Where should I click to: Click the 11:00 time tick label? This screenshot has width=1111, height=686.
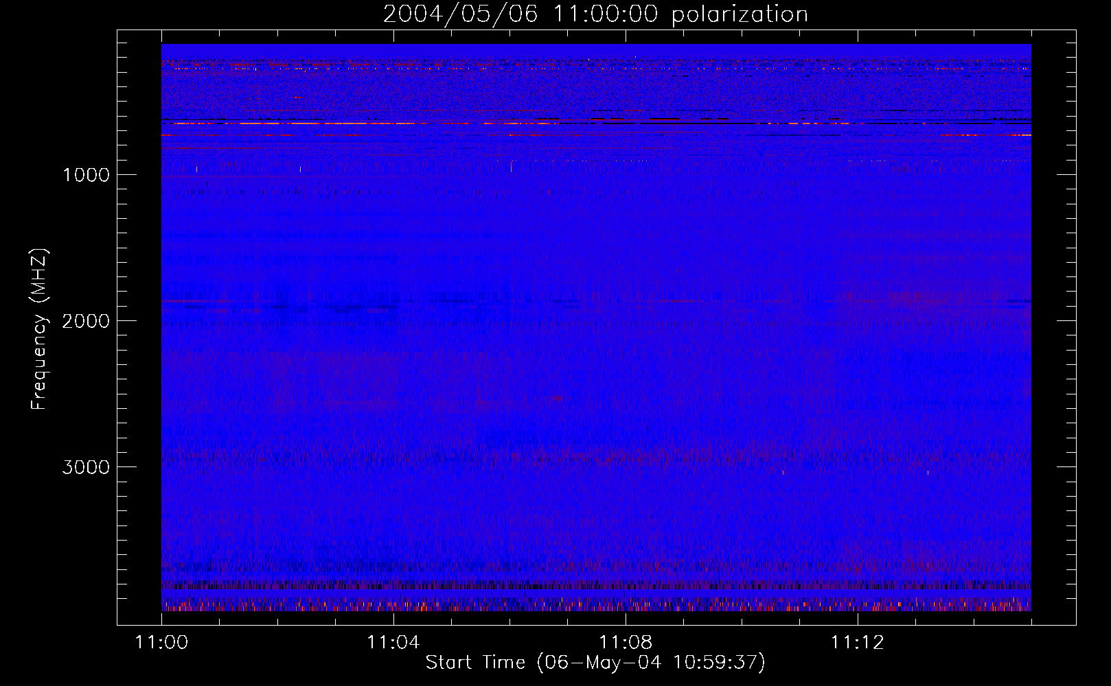(161, 643)
